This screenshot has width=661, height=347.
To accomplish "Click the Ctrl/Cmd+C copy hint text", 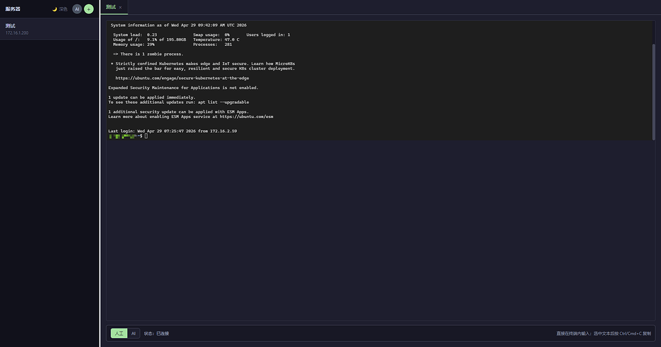I will [604, 333].
